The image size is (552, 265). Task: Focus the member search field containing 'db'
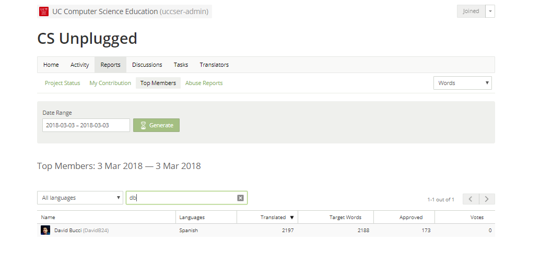pyautogui.click(x=186, y=198)
